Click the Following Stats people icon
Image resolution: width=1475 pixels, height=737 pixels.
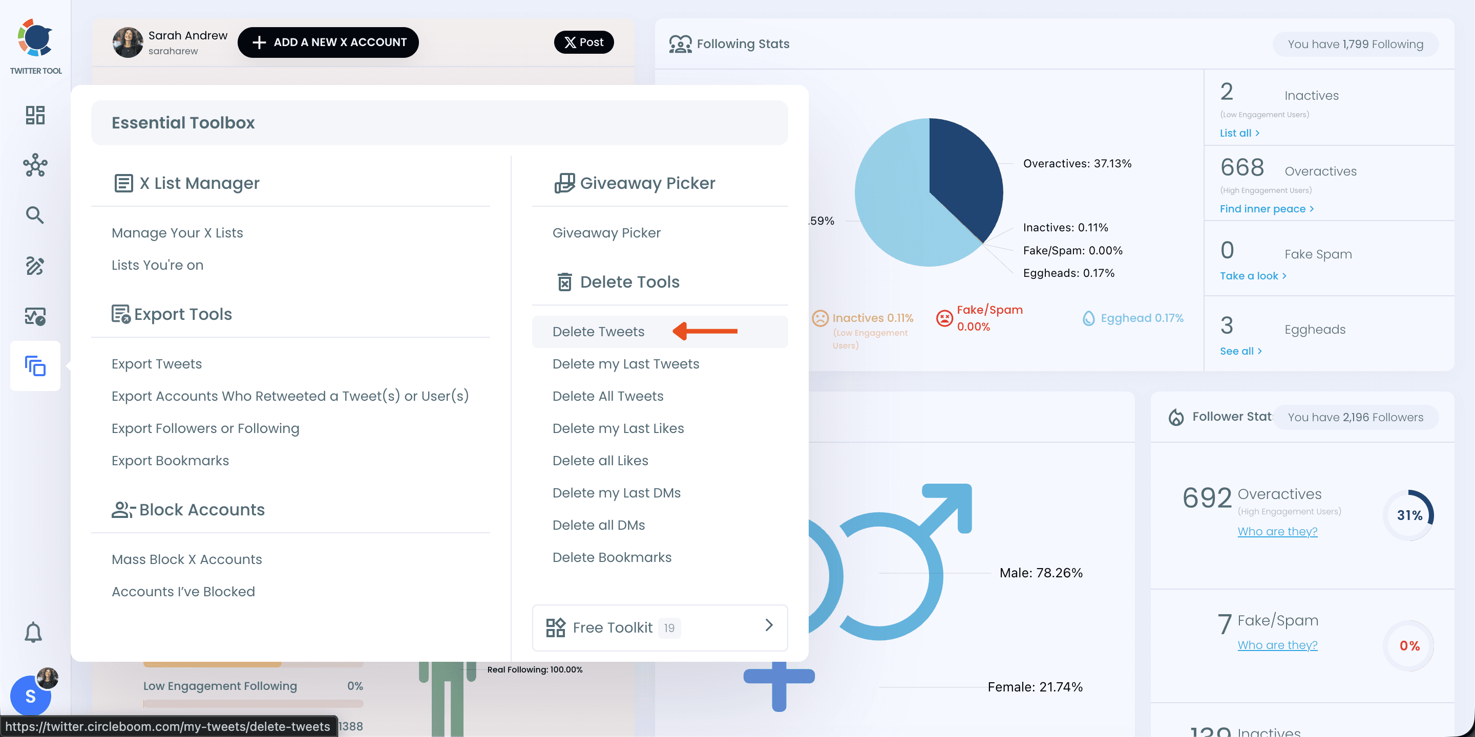point(680,44)
